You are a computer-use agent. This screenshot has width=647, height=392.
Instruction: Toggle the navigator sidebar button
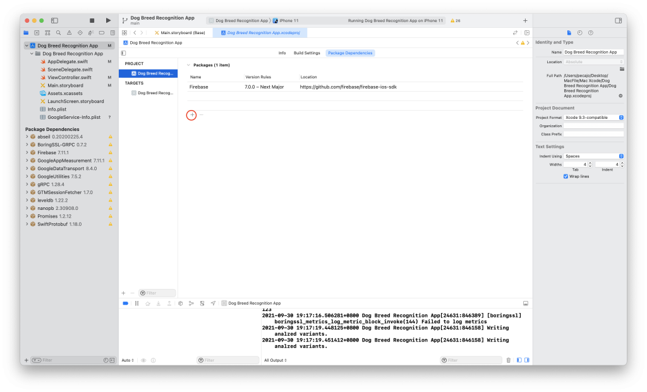[x=54, y=20]
